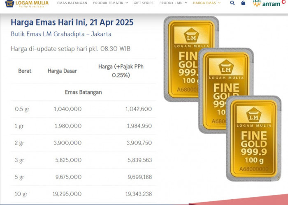Expand the Harga Emas dropdown arrow
This screenshot has height=205, width=288.
219,3
